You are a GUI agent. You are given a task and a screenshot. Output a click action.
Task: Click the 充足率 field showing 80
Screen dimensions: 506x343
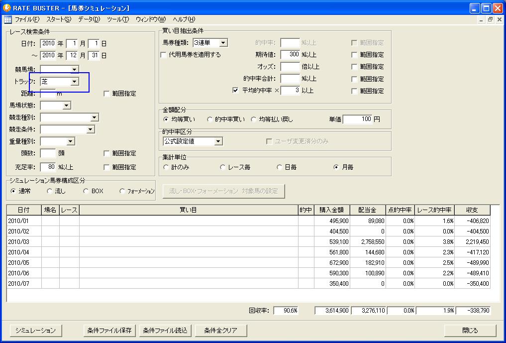click(x=48, y=167)
